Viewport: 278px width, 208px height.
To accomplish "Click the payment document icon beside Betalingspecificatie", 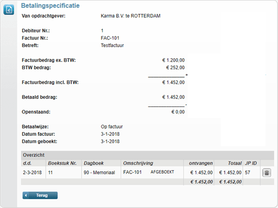I will click(9, 9).
